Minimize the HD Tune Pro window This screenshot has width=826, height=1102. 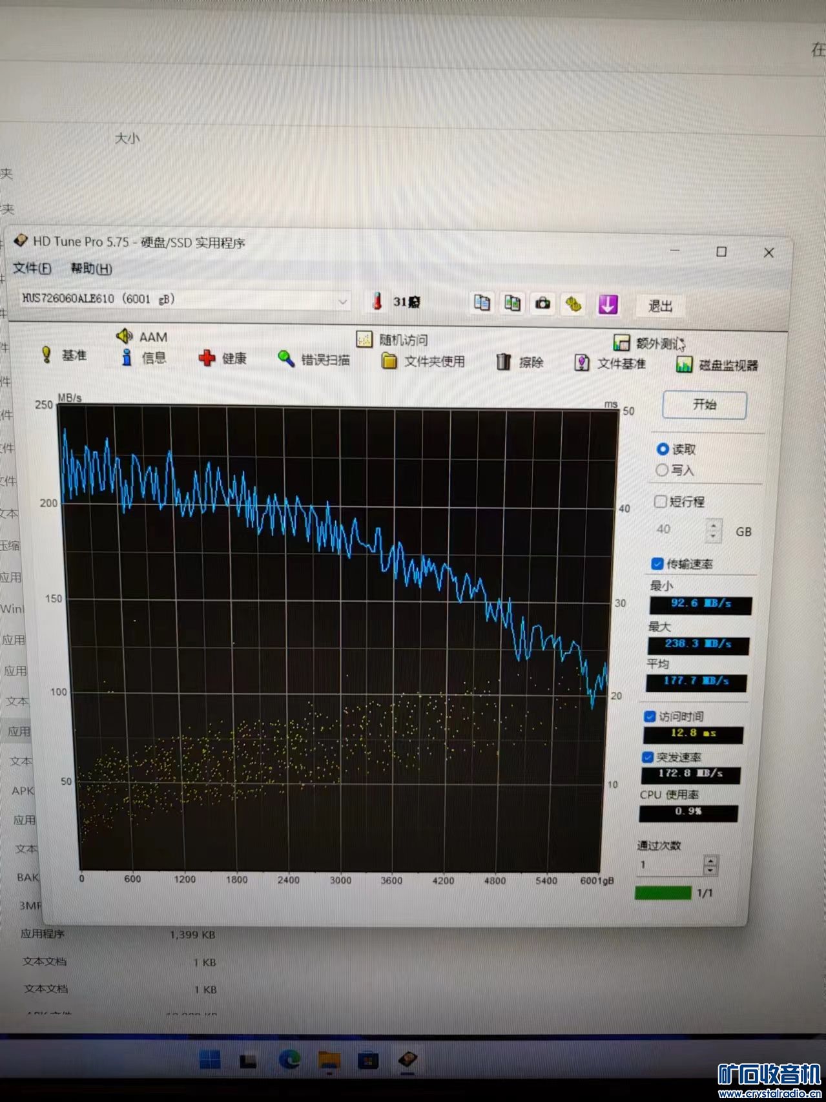click(675, 250)
